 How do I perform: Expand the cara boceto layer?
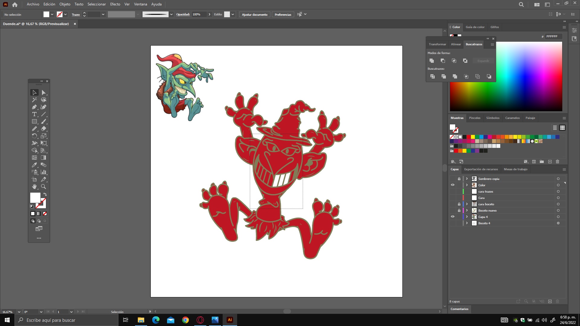point(467,204)
